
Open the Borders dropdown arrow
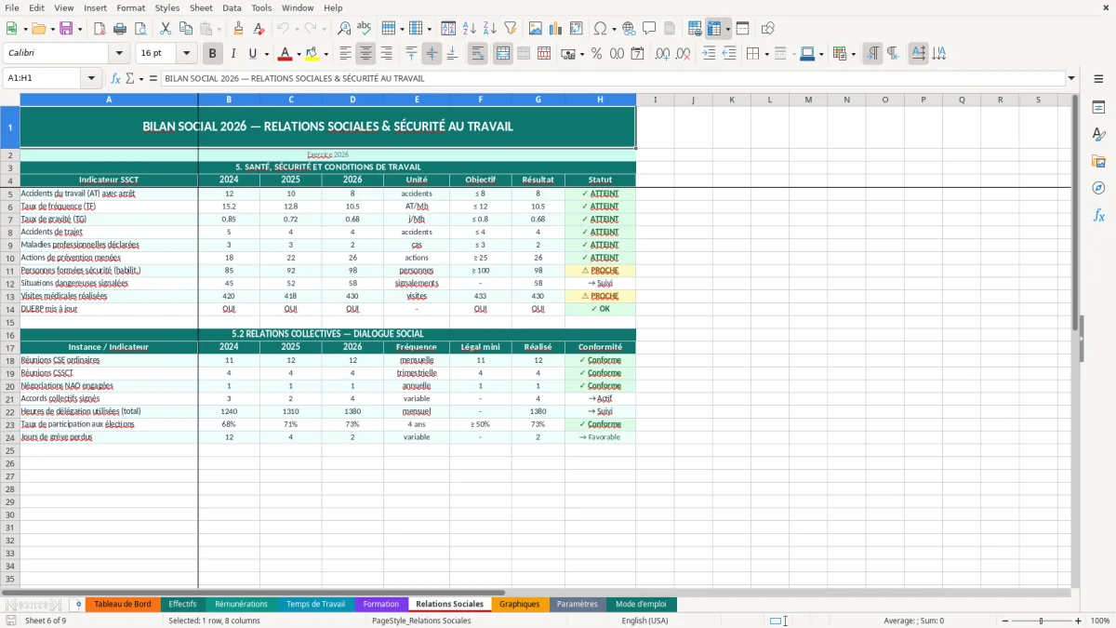(x=766, y=54)
